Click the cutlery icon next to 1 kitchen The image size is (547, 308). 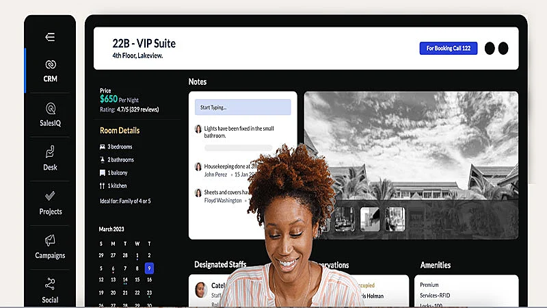pyautogui.click(x=102, y=185)
